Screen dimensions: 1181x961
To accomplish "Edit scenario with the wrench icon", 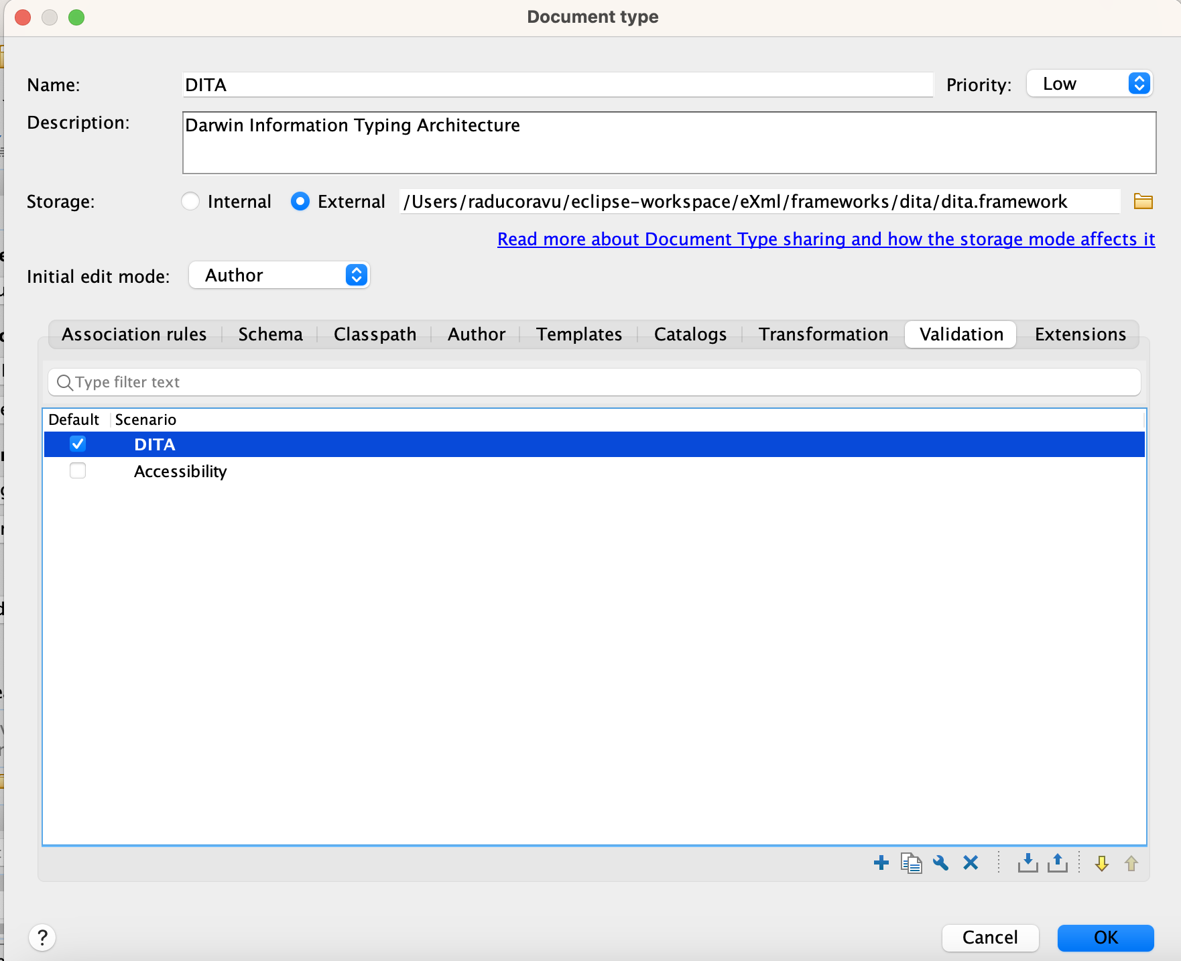I will coord(941,862).
